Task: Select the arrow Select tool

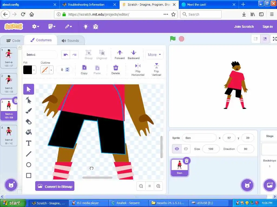Action: pyautogui.click(x=29, y=89)
